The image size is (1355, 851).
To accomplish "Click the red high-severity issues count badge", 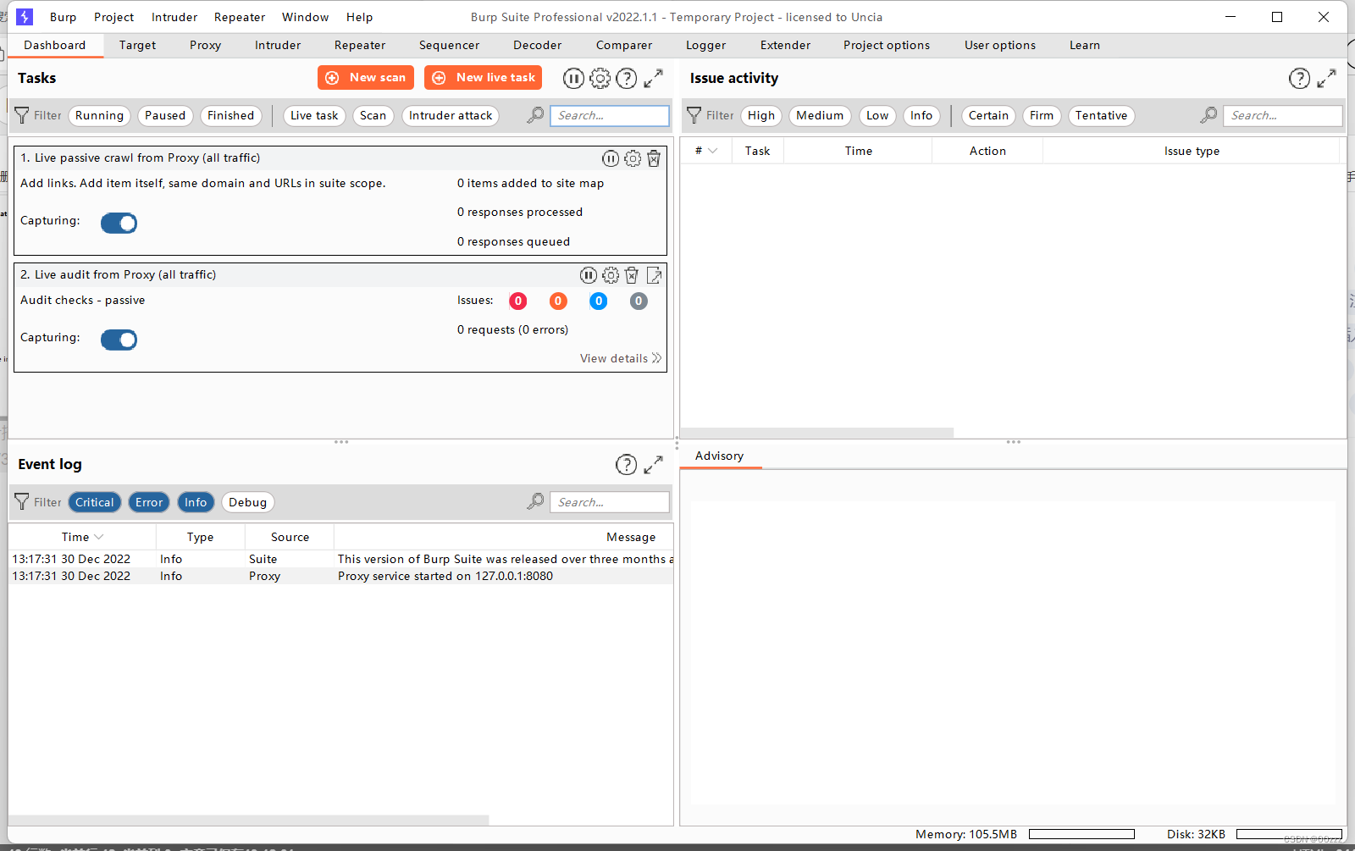I will click(518, 301).
